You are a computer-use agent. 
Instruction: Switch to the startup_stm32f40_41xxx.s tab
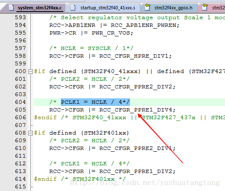pyautogui.click(x=104, y=8)
